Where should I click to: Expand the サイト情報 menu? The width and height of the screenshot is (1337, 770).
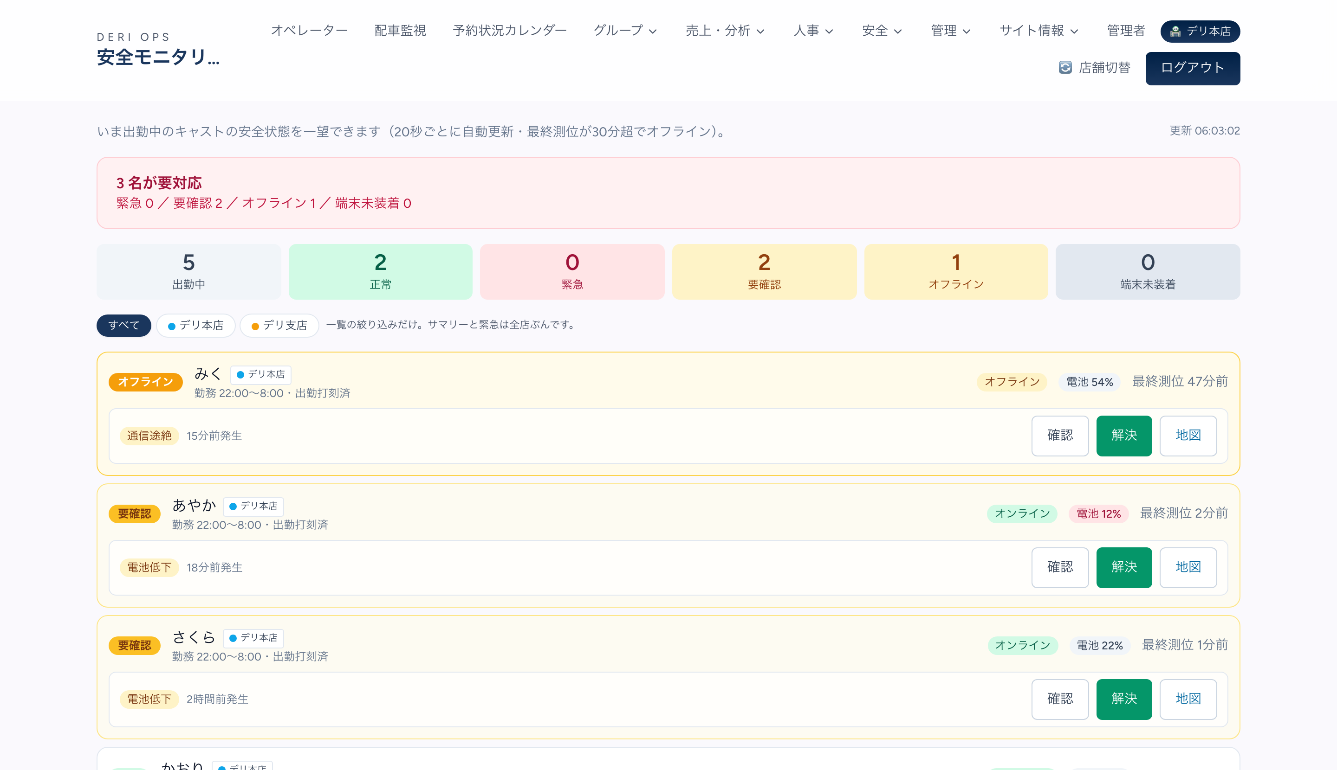click(1039, 31)
